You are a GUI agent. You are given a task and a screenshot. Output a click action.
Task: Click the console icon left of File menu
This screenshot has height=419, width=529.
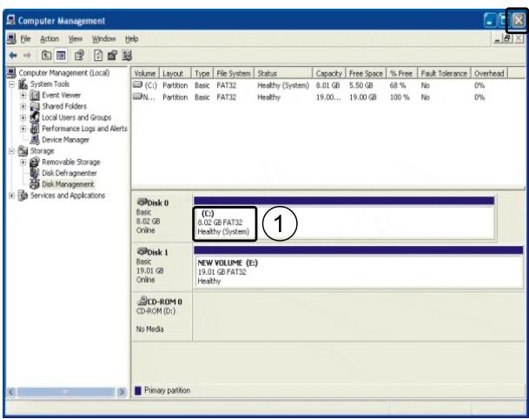coord(11,39)
